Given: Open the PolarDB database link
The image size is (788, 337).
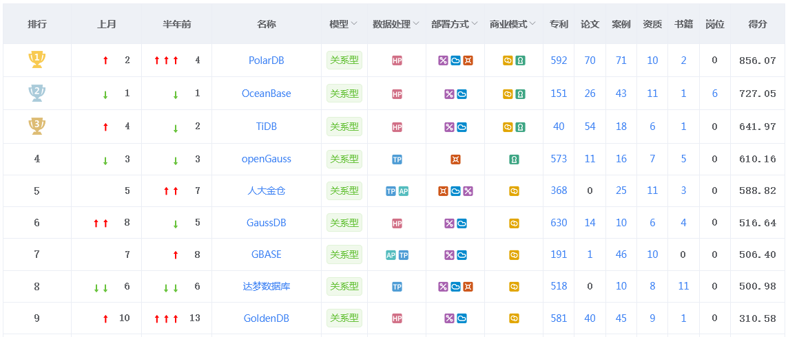Looking at the screenshot, I should (x=267, y=61).
